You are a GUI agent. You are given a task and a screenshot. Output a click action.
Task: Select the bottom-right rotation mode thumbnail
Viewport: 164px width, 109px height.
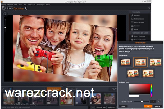click(x=148, y=73)
